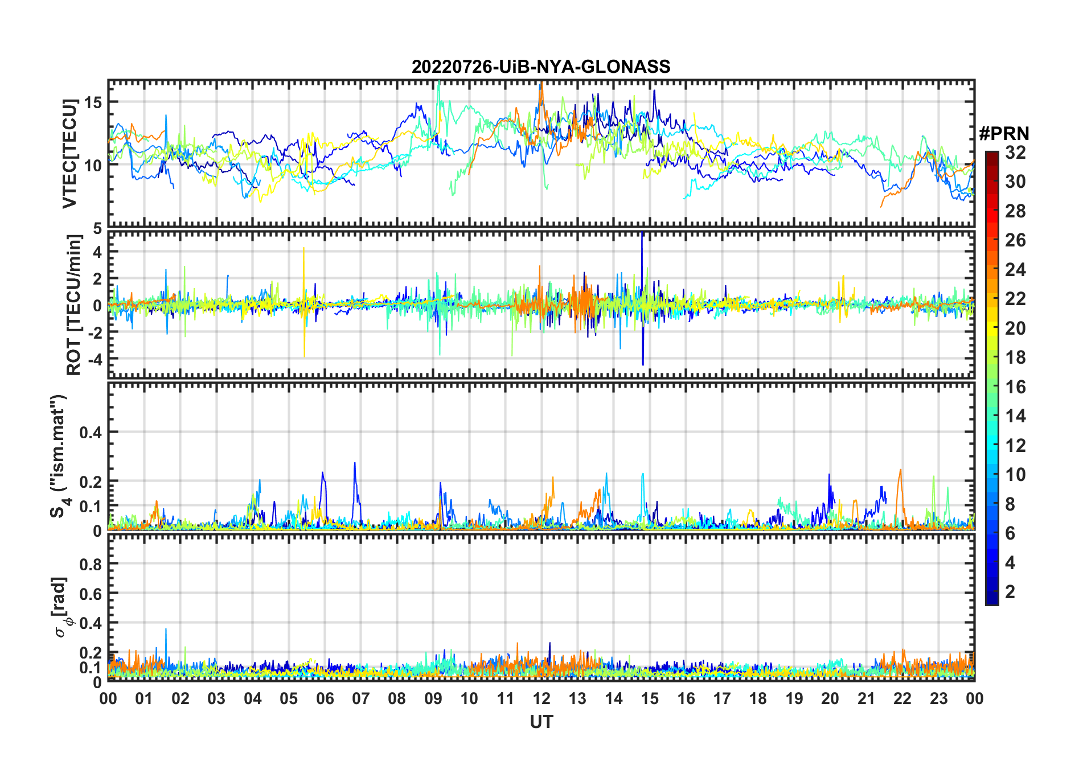Viewport: 1083px width, 757px height.
Task: Pick the green band near PRN 16 on colorbar
Action: pyautogui.click(x=992, y=387)
